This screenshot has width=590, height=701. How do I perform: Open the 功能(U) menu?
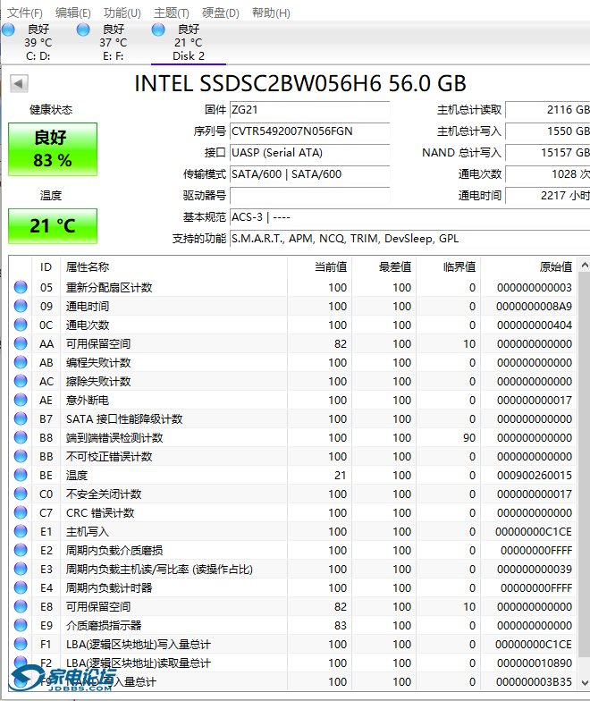122,13
